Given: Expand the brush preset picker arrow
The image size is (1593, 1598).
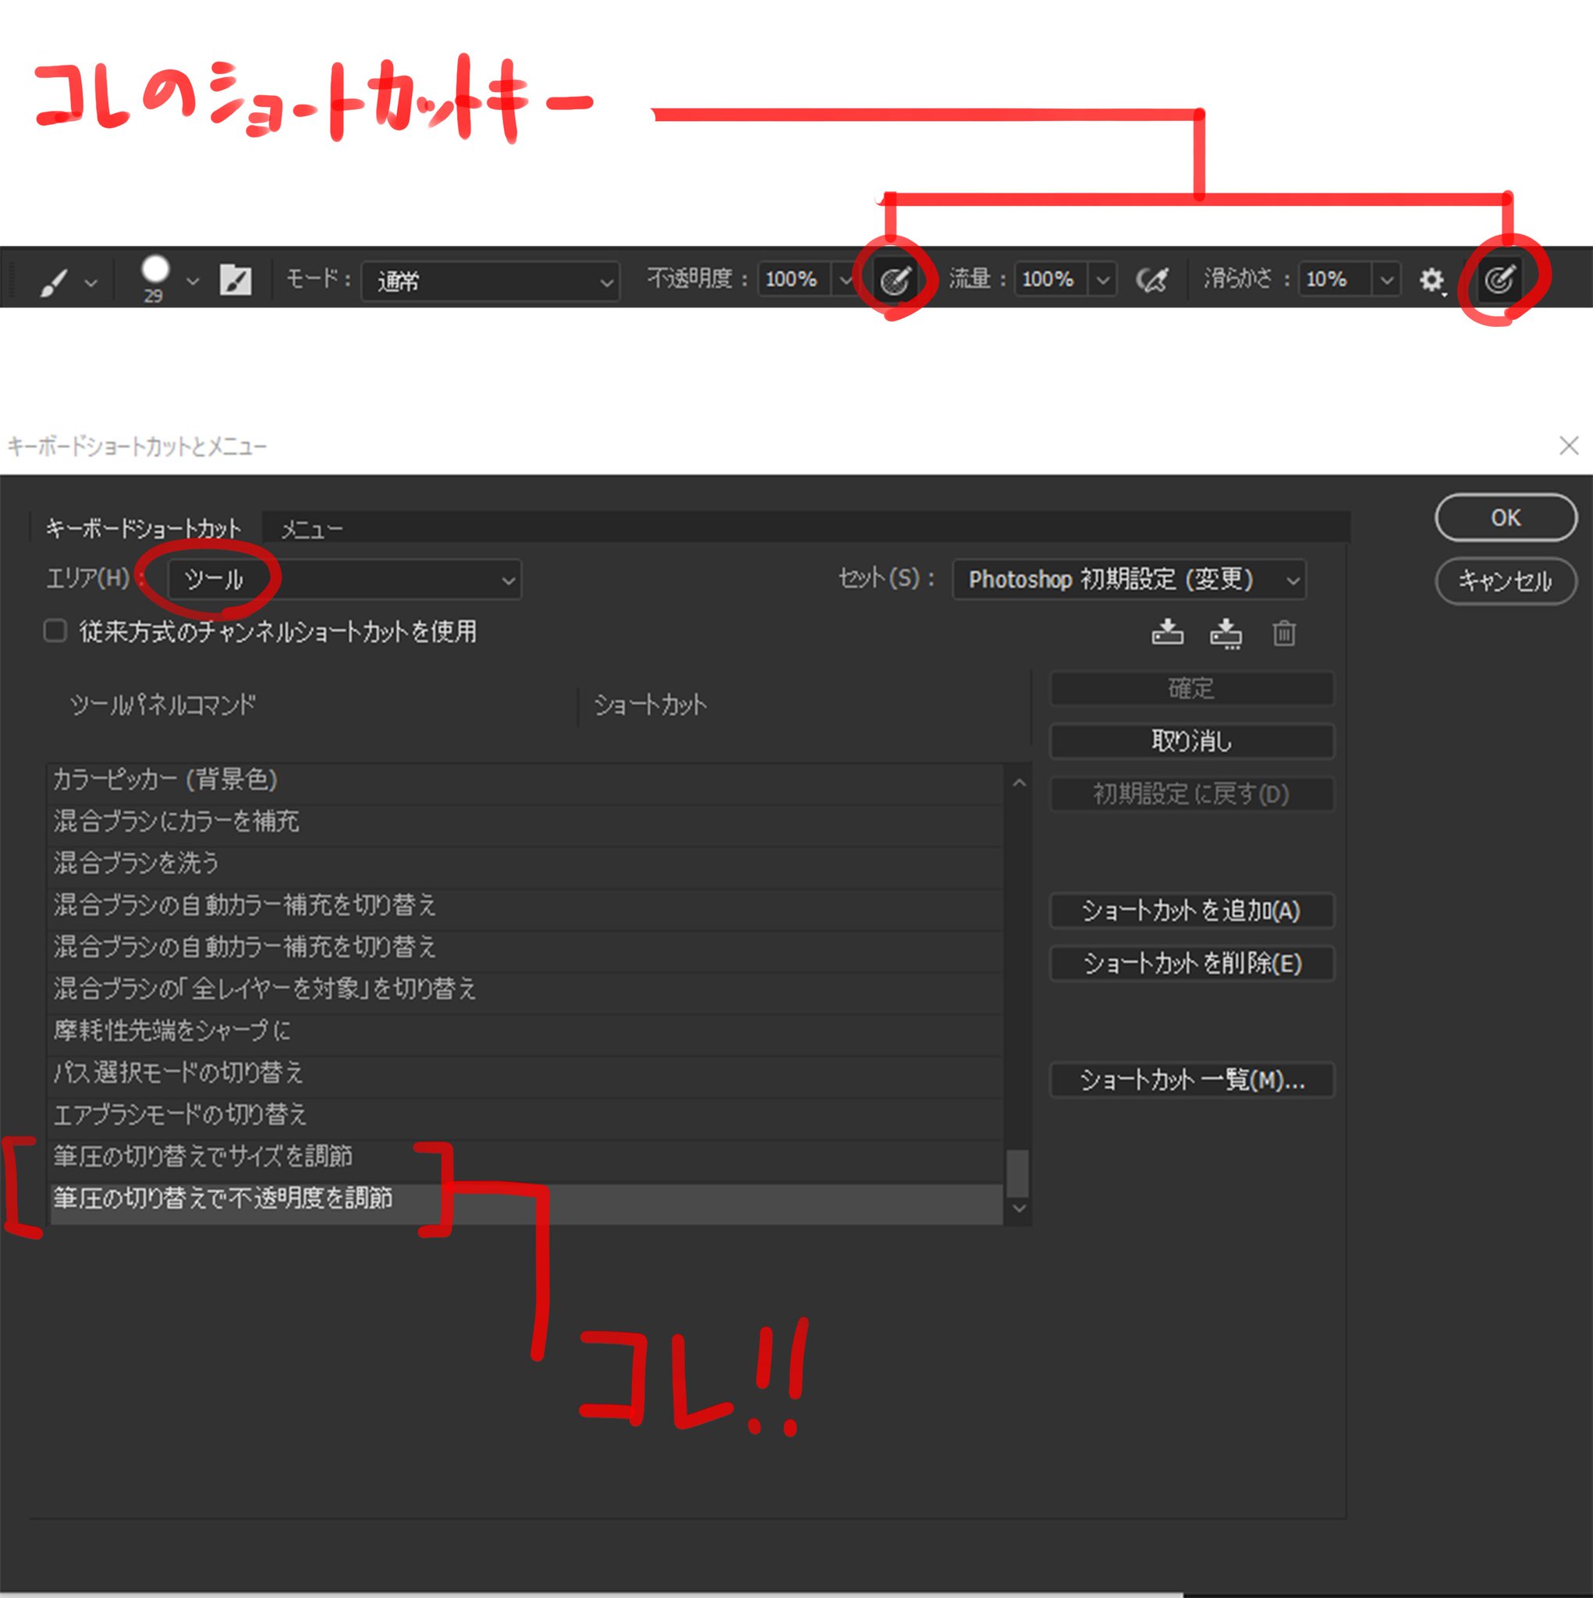Looking at the screenshot, I should 193,281.
